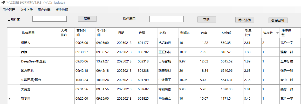This screenshot has height=104, width=301.
Task: Open the 文件上传 menu
Action: (x=26, y=10)
